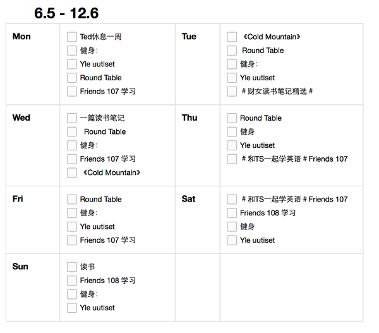Screen dimensions: 379x333
Task: Check Thursday's 健身 checkbox
Action: pyautogui.click(x=232, y=132)
